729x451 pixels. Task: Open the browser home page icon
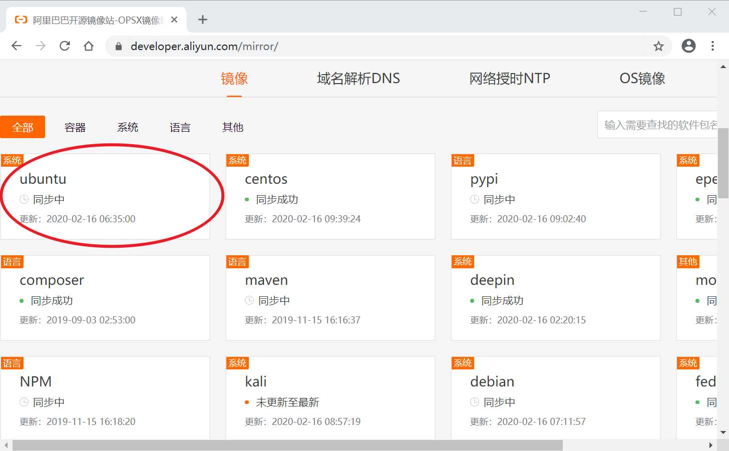[x=89, y=46]
